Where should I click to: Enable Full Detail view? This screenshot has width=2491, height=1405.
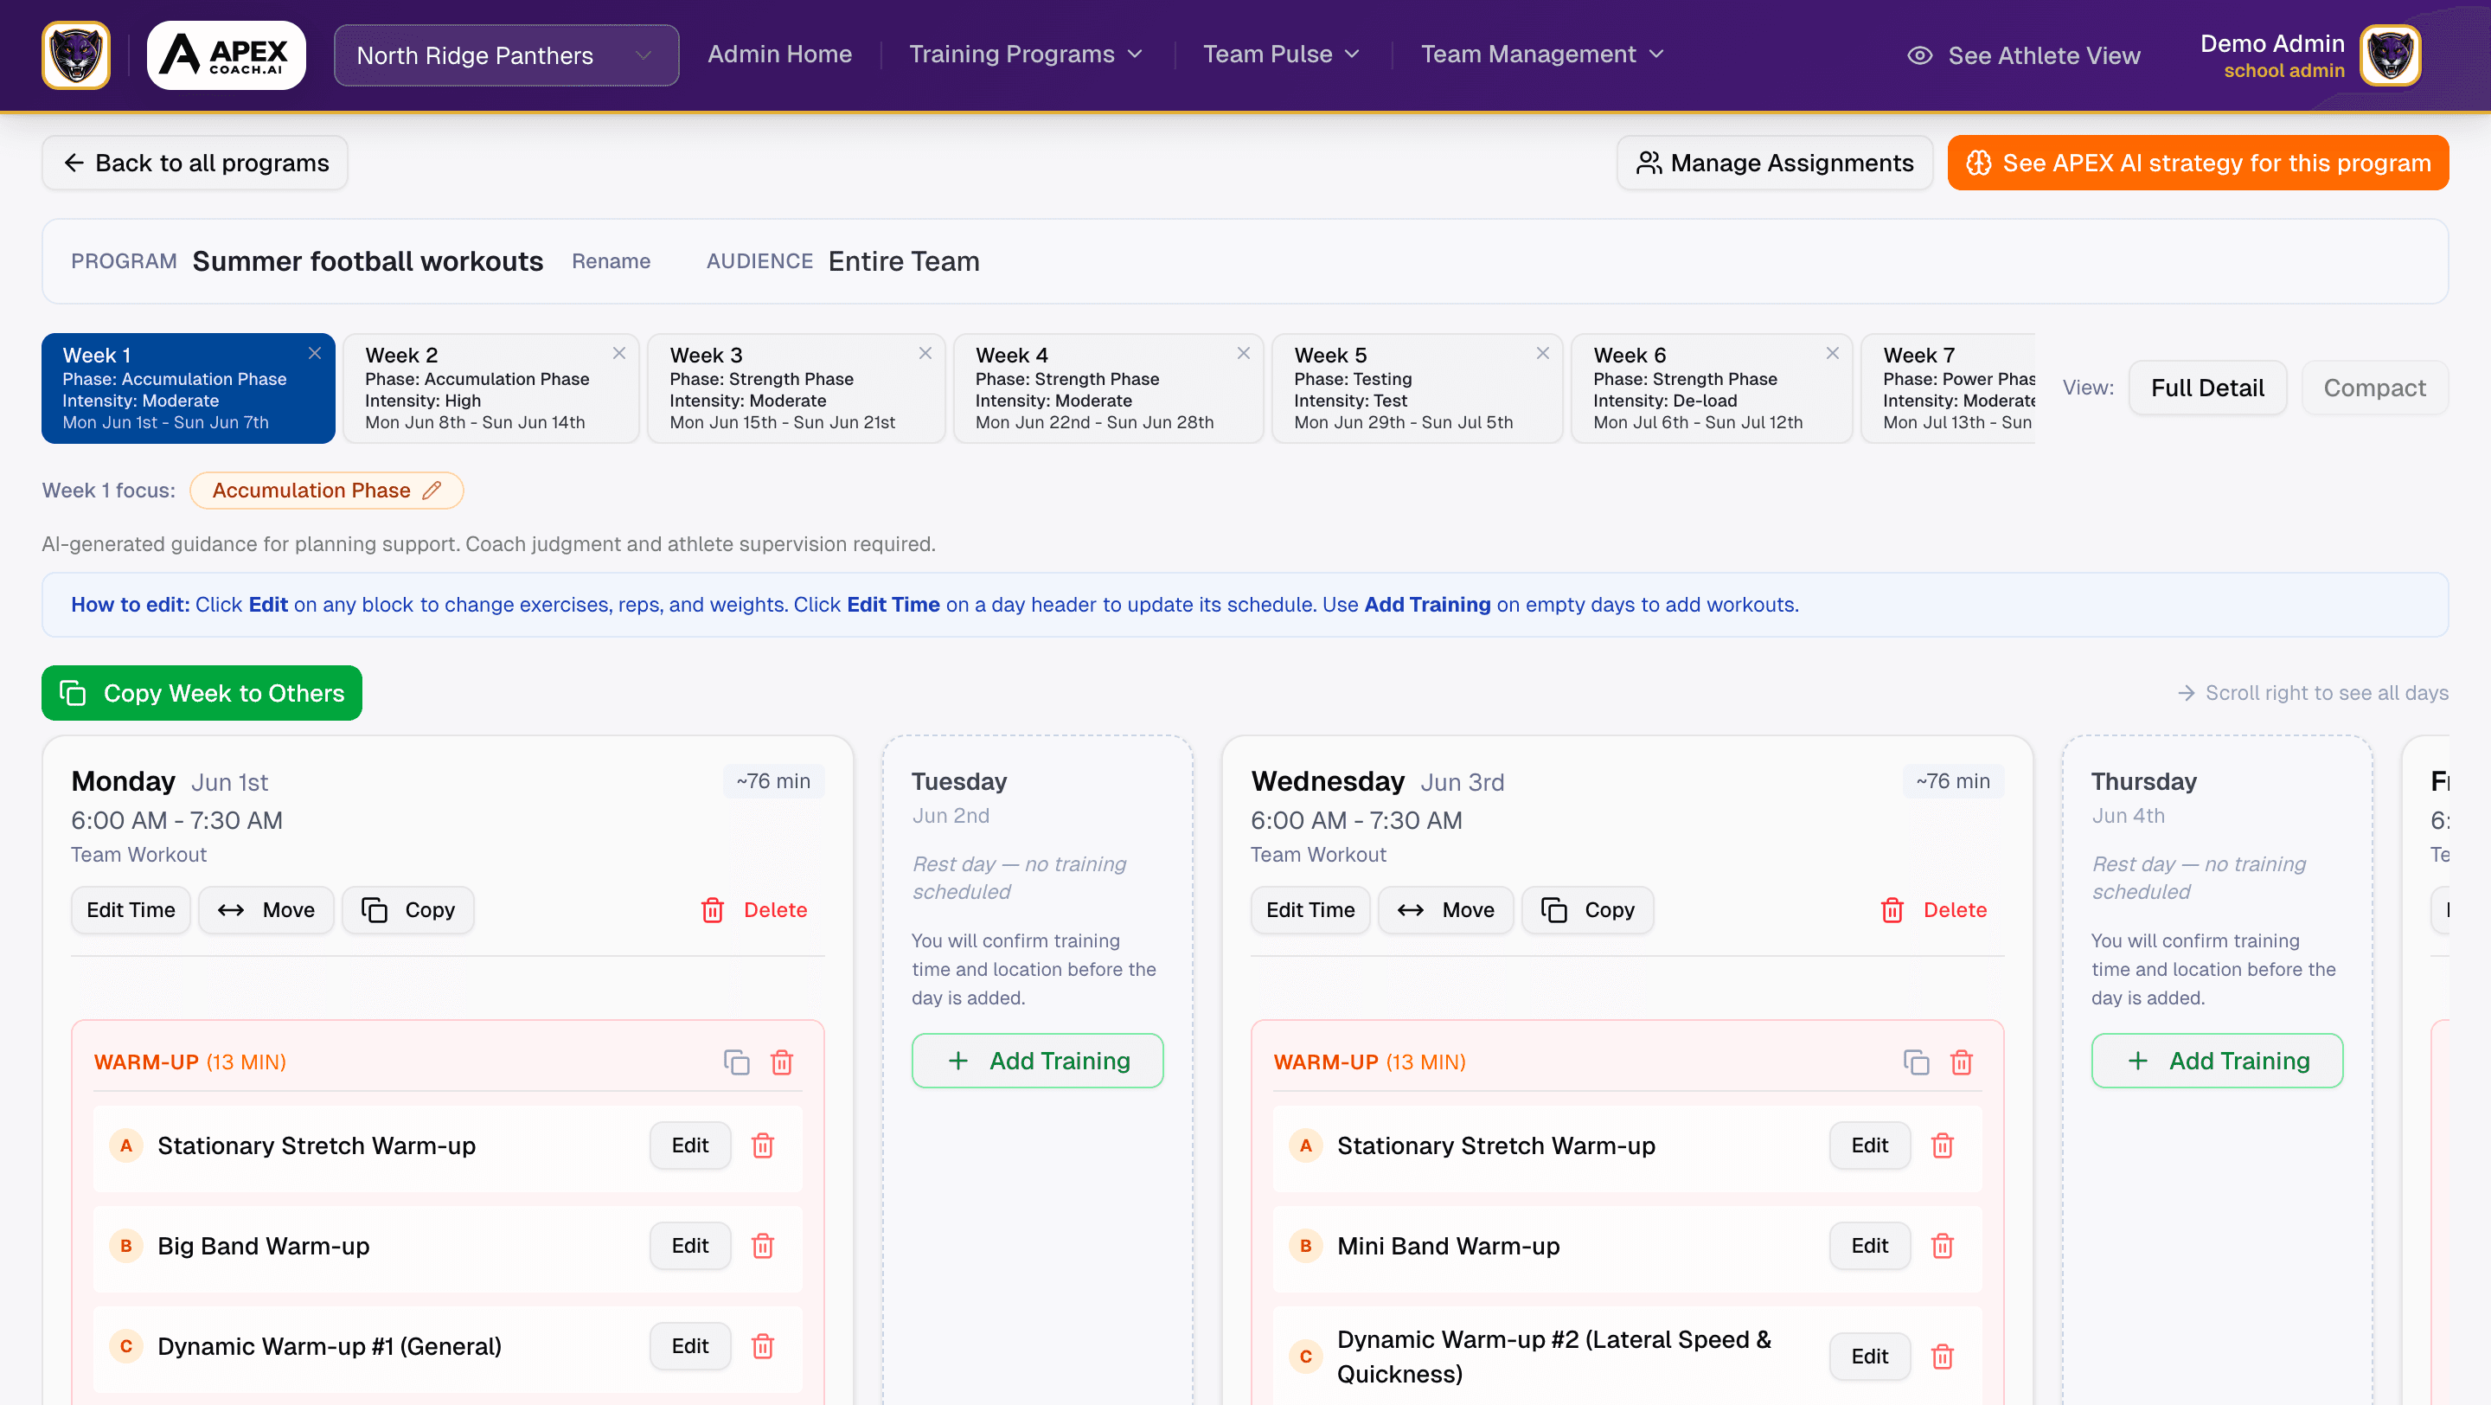(2207, 387)
